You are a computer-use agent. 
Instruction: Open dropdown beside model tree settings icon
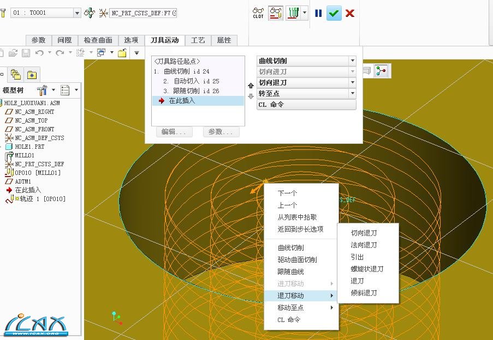(x=53, y=90)
